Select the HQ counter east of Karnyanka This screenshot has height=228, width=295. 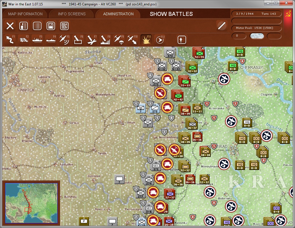[x=247, y=123]
